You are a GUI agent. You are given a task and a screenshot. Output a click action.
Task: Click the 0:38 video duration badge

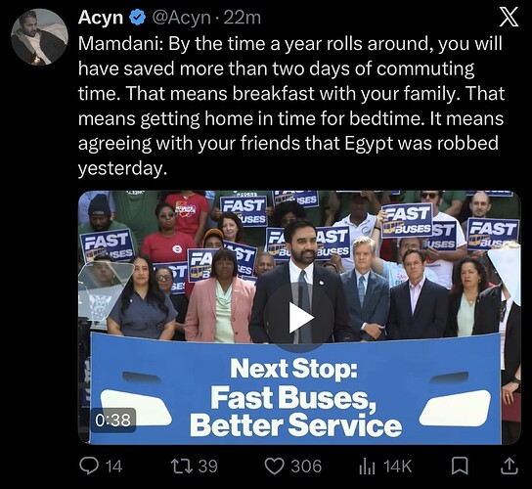click(113, 421)
